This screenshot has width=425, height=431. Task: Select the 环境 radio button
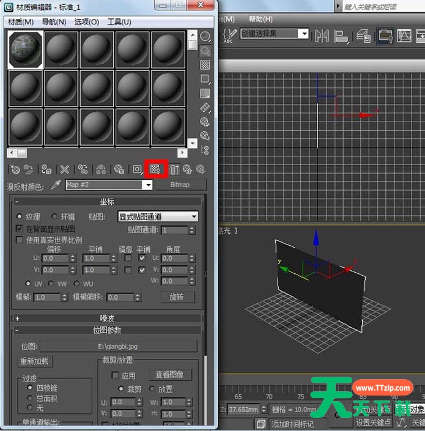[54, 216]
